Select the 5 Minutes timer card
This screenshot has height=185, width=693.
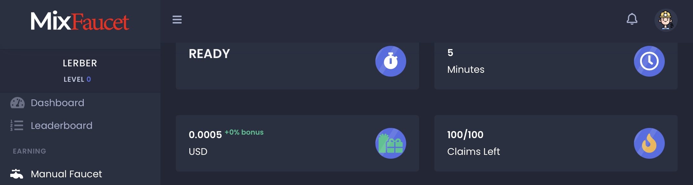pos(556,66)
